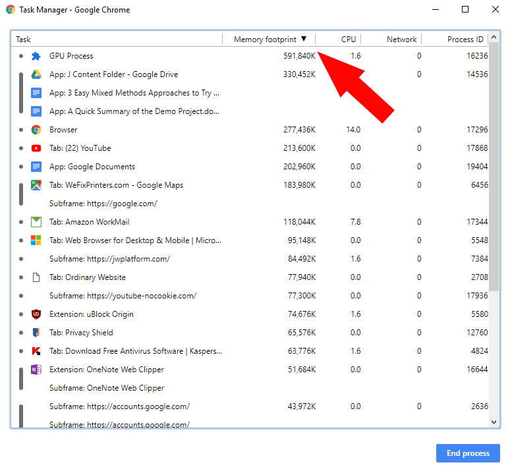
Task: Select App: J Content Folder - Google Drive
Action: (x=250, y=74)
